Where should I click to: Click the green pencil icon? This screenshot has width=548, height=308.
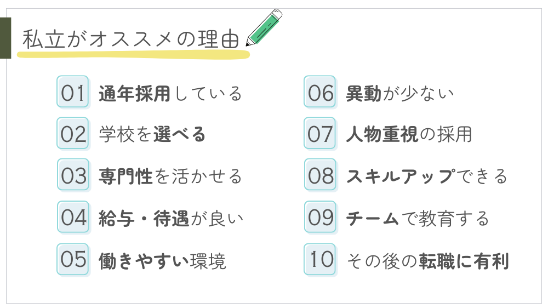(264, 27)
